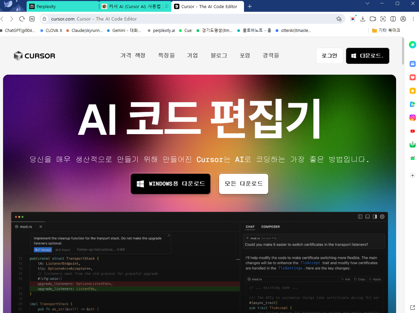Click Accept button in code preview
Screen dimensions: 419x313
click(43, 250)
